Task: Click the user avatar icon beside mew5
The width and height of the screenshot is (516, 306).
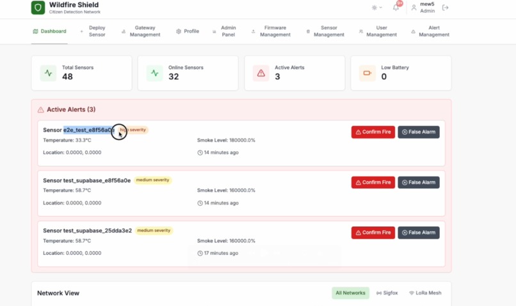Action: 414,8
